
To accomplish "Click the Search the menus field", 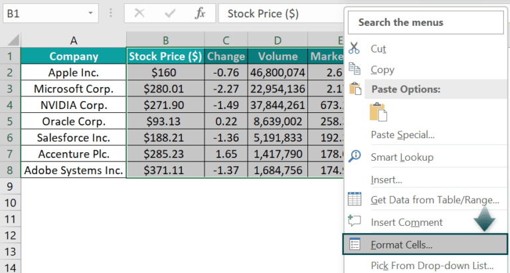I will (426, 23).
